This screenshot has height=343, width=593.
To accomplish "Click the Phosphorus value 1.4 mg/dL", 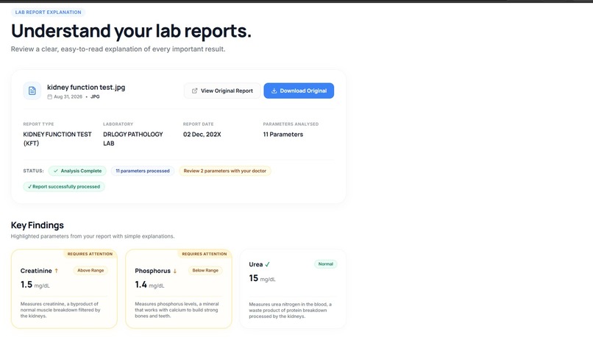I will pos(150,285).
